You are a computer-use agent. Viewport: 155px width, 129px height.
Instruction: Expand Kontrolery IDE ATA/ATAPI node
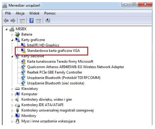pos(12,105)
